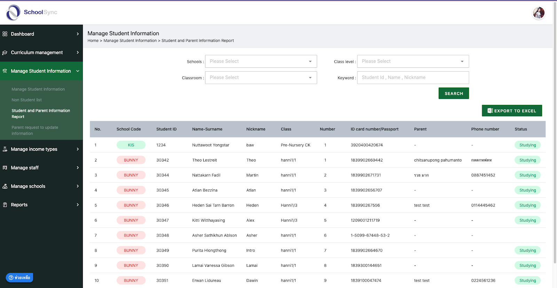
Task: Open the user profile avatar
Action: [x=539, y=13]
